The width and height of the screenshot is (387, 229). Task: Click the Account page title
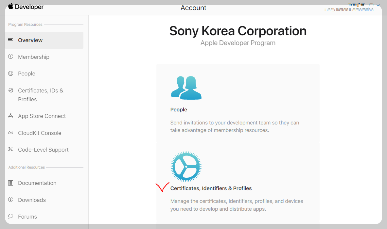click(193, 8)
